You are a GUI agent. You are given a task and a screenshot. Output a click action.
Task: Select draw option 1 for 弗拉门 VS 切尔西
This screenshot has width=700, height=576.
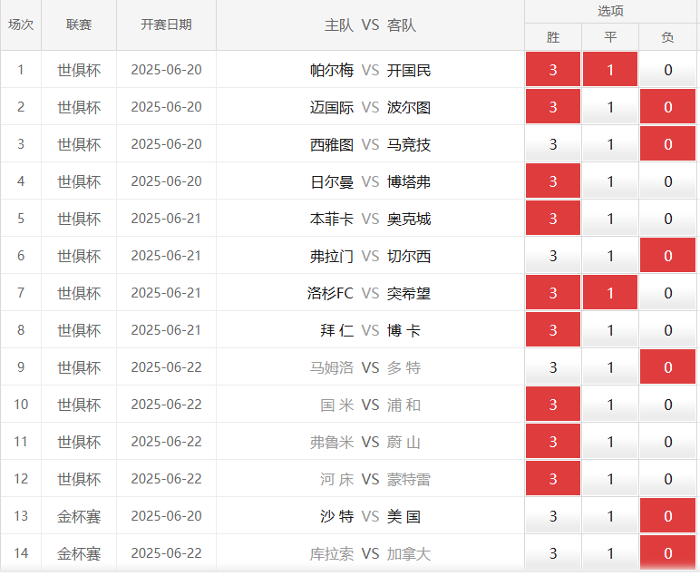click(610, 256)
